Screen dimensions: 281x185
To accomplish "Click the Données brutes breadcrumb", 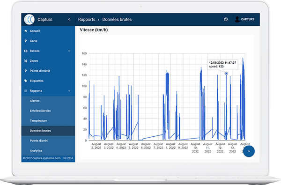I will (x=117, y=19).
